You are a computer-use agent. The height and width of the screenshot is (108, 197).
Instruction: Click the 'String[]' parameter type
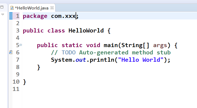[135, 45]
